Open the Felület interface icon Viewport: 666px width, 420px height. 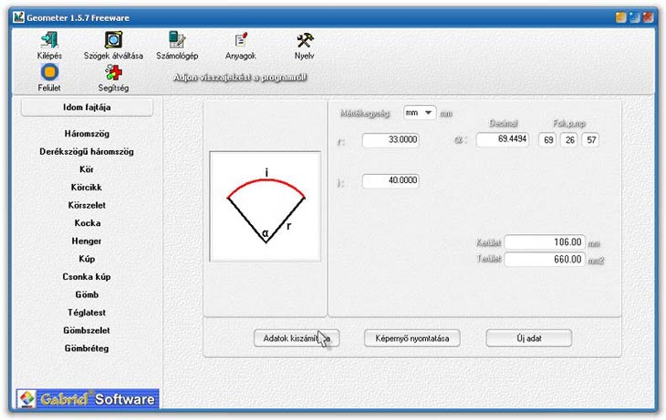coord(50,72)
